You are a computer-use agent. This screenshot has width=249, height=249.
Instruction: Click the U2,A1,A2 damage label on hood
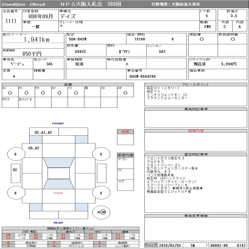click(43, 132)
